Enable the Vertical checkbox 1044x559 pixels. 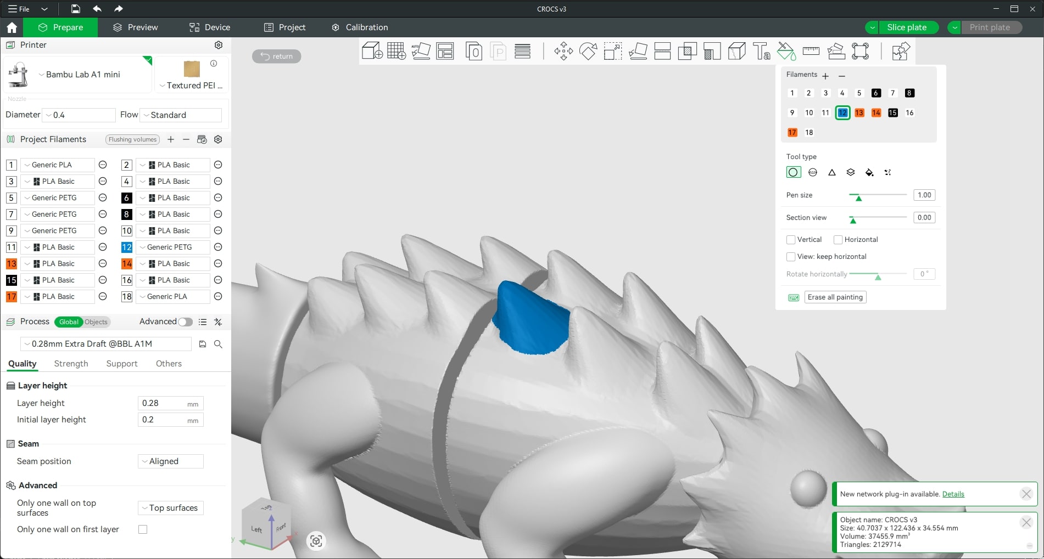pyautogui.click(x=791, y=240)
